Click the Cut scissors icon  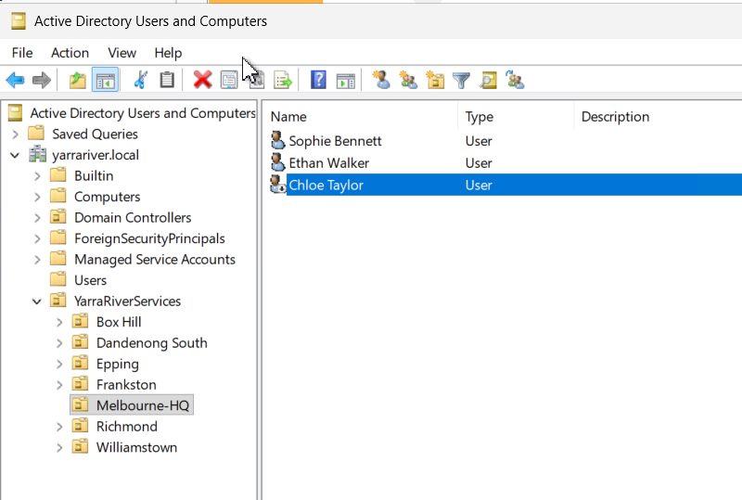click(x=140, y=80)
